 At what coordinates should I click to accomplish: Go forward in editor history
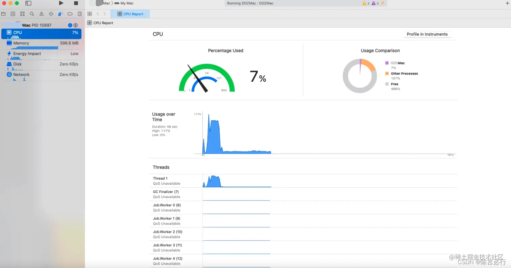pos(105,14)
